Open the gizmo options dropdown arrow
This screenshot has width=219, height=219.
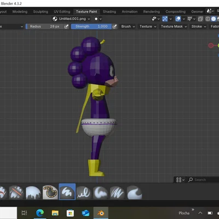(170, 19)
